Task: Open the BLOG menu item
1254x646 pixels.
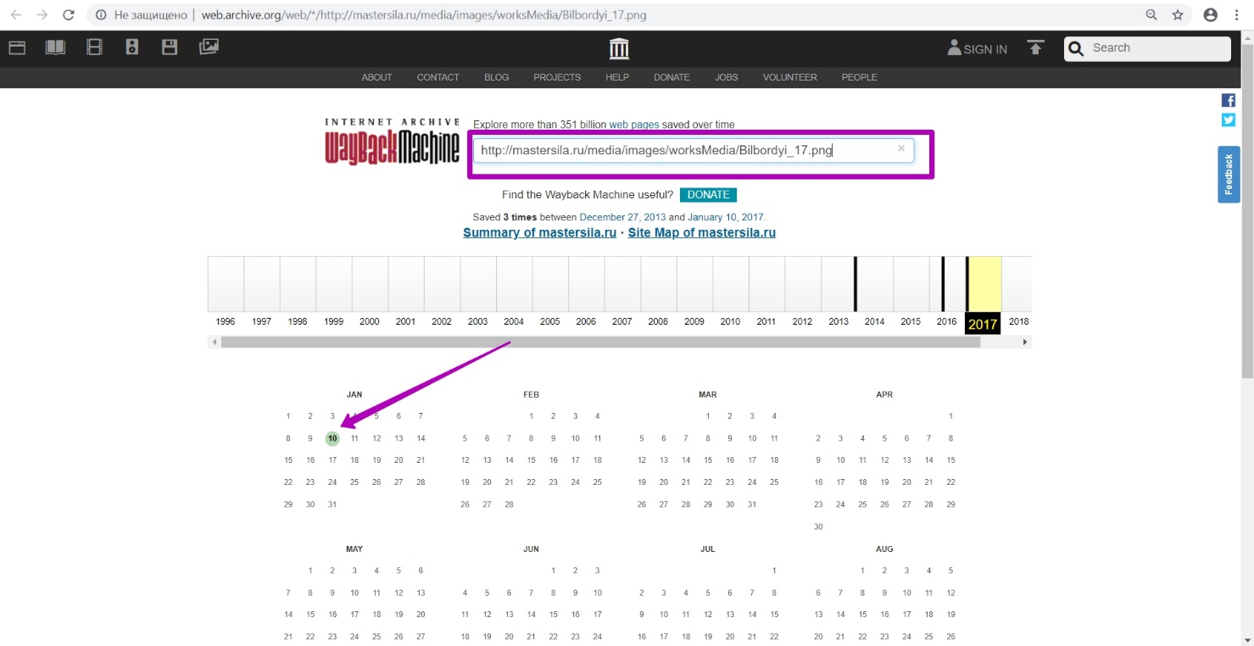Action: [x=497, y=77]
